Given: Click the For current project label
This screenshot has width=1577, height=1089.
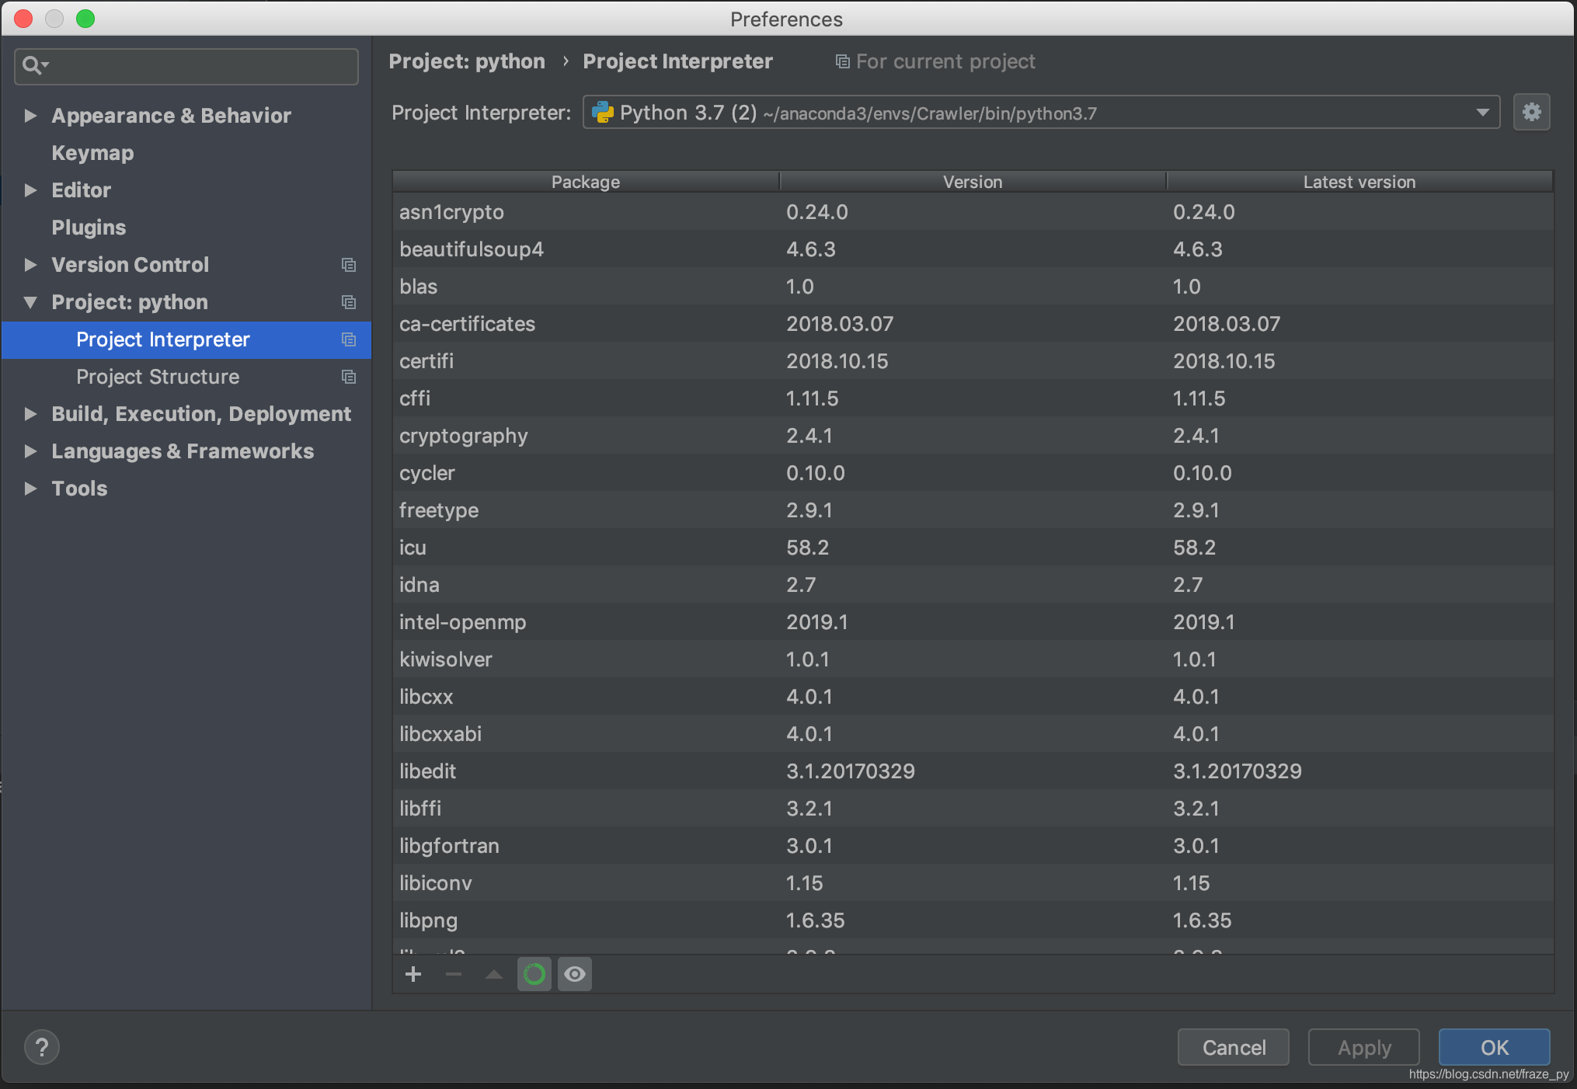Looking at the screenshot, I should [x=945, y=61].
